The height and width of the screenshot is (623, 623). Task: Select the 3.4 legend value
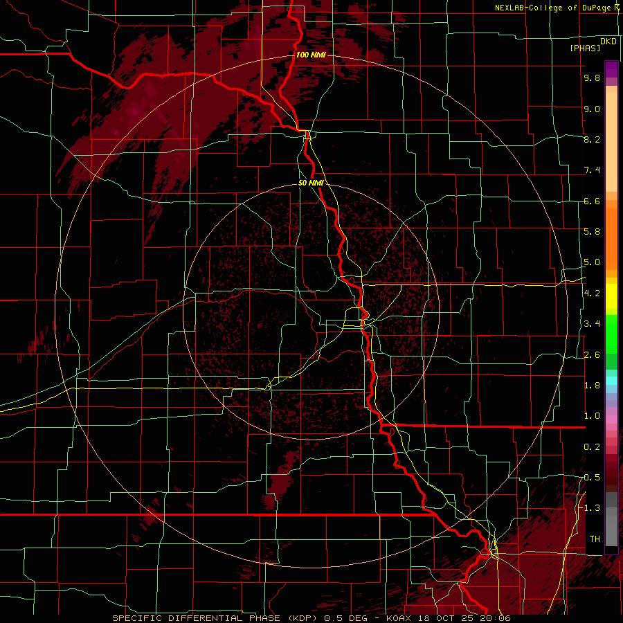[x=592, y=323]
